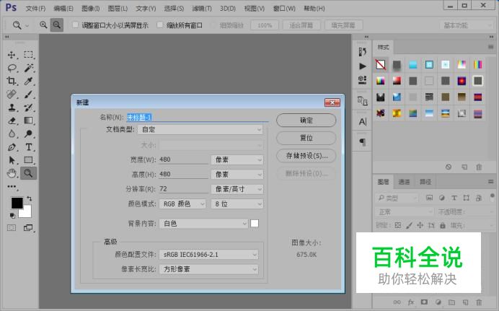Select the Clone Stamp tool
The width and height of the screenshot is (499, 311).
click(12, 108)
